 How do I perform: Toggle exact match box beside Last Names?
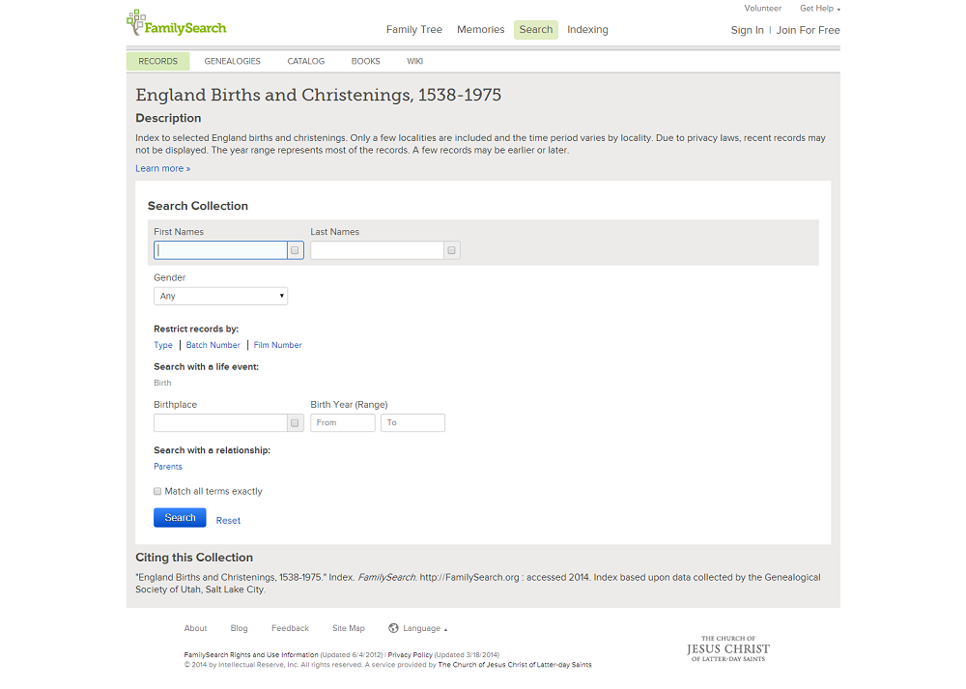click(451, 250)
